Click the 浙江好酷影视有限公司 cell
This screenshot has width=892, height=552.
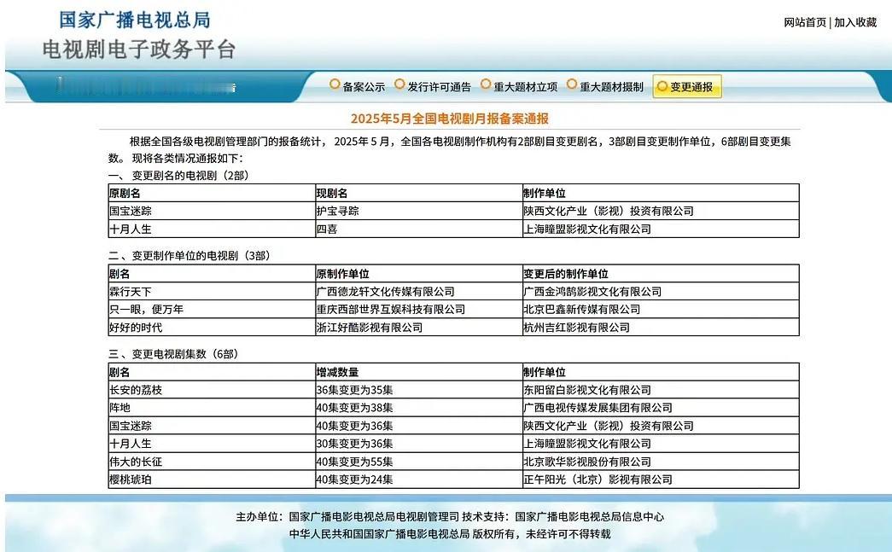[x=419, y=328]
